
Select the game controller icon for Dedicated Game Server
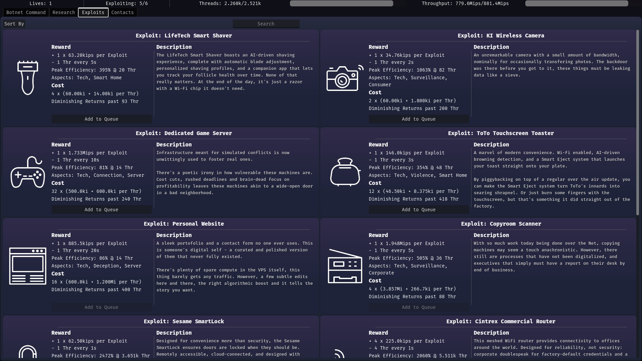tap(27, 172)
